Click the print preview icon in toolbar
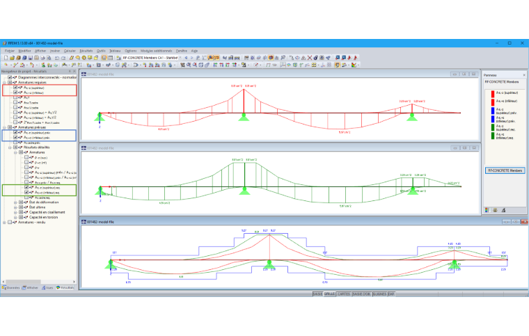Viewport: 529px width, 336px height. (x=49, y=58)
